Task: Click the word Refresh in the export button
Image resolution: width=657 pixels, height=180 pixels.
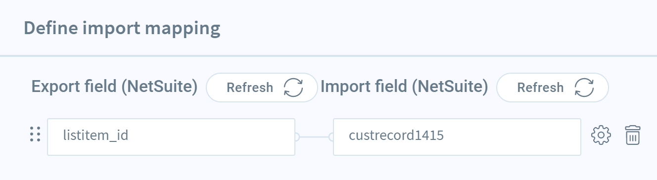Action: 250,88
